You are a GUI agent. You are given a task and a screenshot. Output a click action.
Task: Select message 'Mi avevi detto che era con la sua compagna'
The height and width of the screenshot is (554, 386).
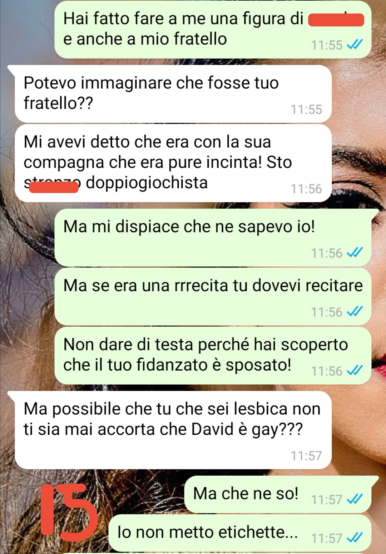point(173,163)
